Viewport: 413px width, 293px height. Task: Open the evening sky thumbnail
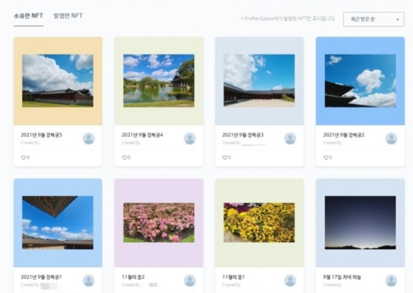point(360,222)
